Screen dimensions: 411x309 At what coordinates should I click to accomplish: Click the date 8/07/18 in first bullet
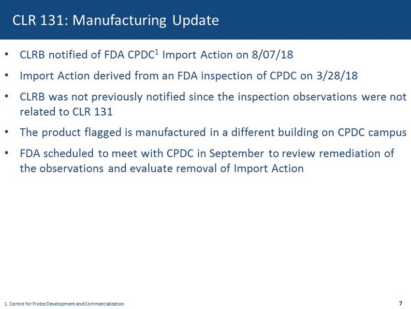tap(276, 55)
